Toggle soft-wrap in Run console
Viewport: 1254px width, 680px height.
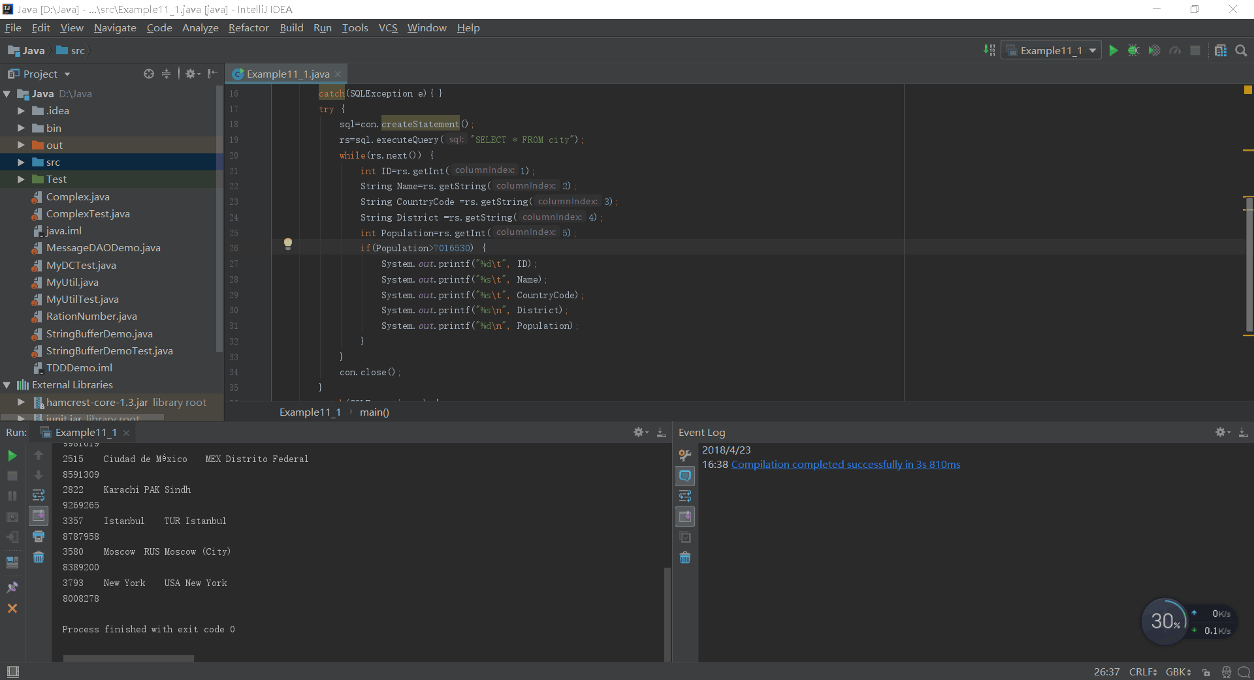click(x=39, y=495)
